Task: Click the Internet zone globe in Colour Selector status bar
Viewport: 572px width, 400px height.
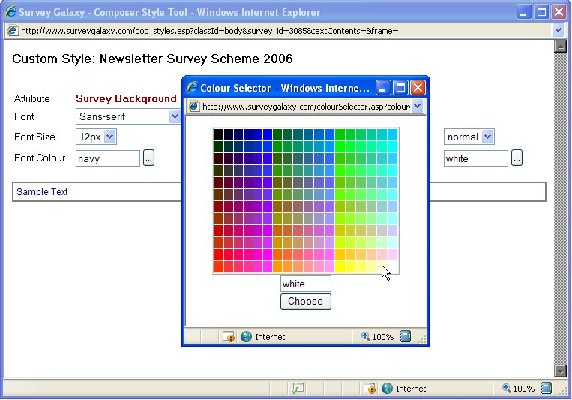Action: pyautogui.click(x=246, y=336)
